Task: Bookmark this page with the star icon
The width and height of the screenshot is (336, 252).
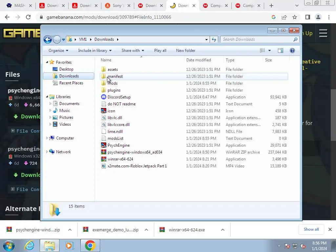Action: [x=295, y=17]
